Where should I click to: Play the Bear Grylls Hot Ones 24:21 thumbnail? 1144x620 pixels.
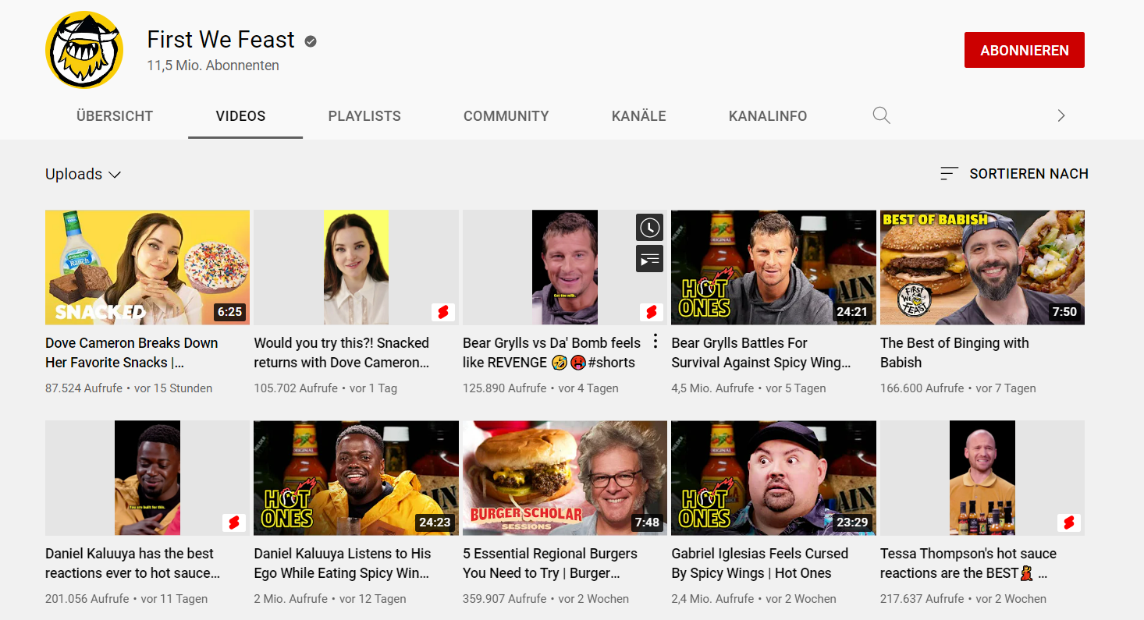[x=773, y=267]
